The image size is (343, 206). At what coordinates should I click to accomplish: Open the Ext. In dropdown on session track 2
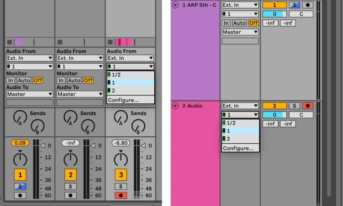(80, 58)
